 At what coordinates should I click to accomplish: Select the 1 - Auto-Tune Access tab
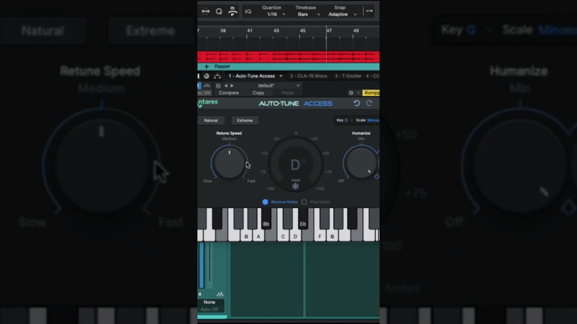tap(252, 76)
